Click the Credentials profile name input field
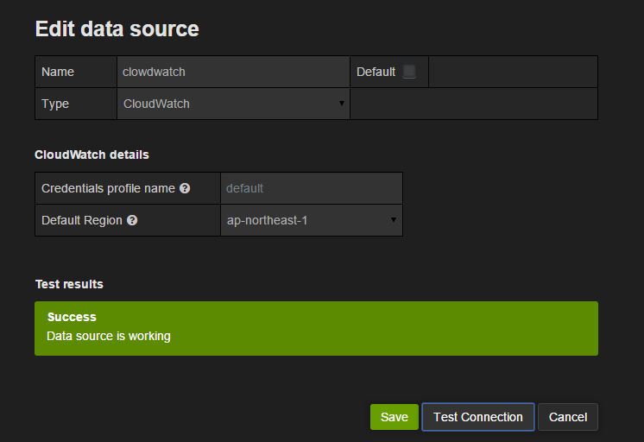The width and height of the screenshot is (644, 442). pyautogui.click(x=311, y=188)
